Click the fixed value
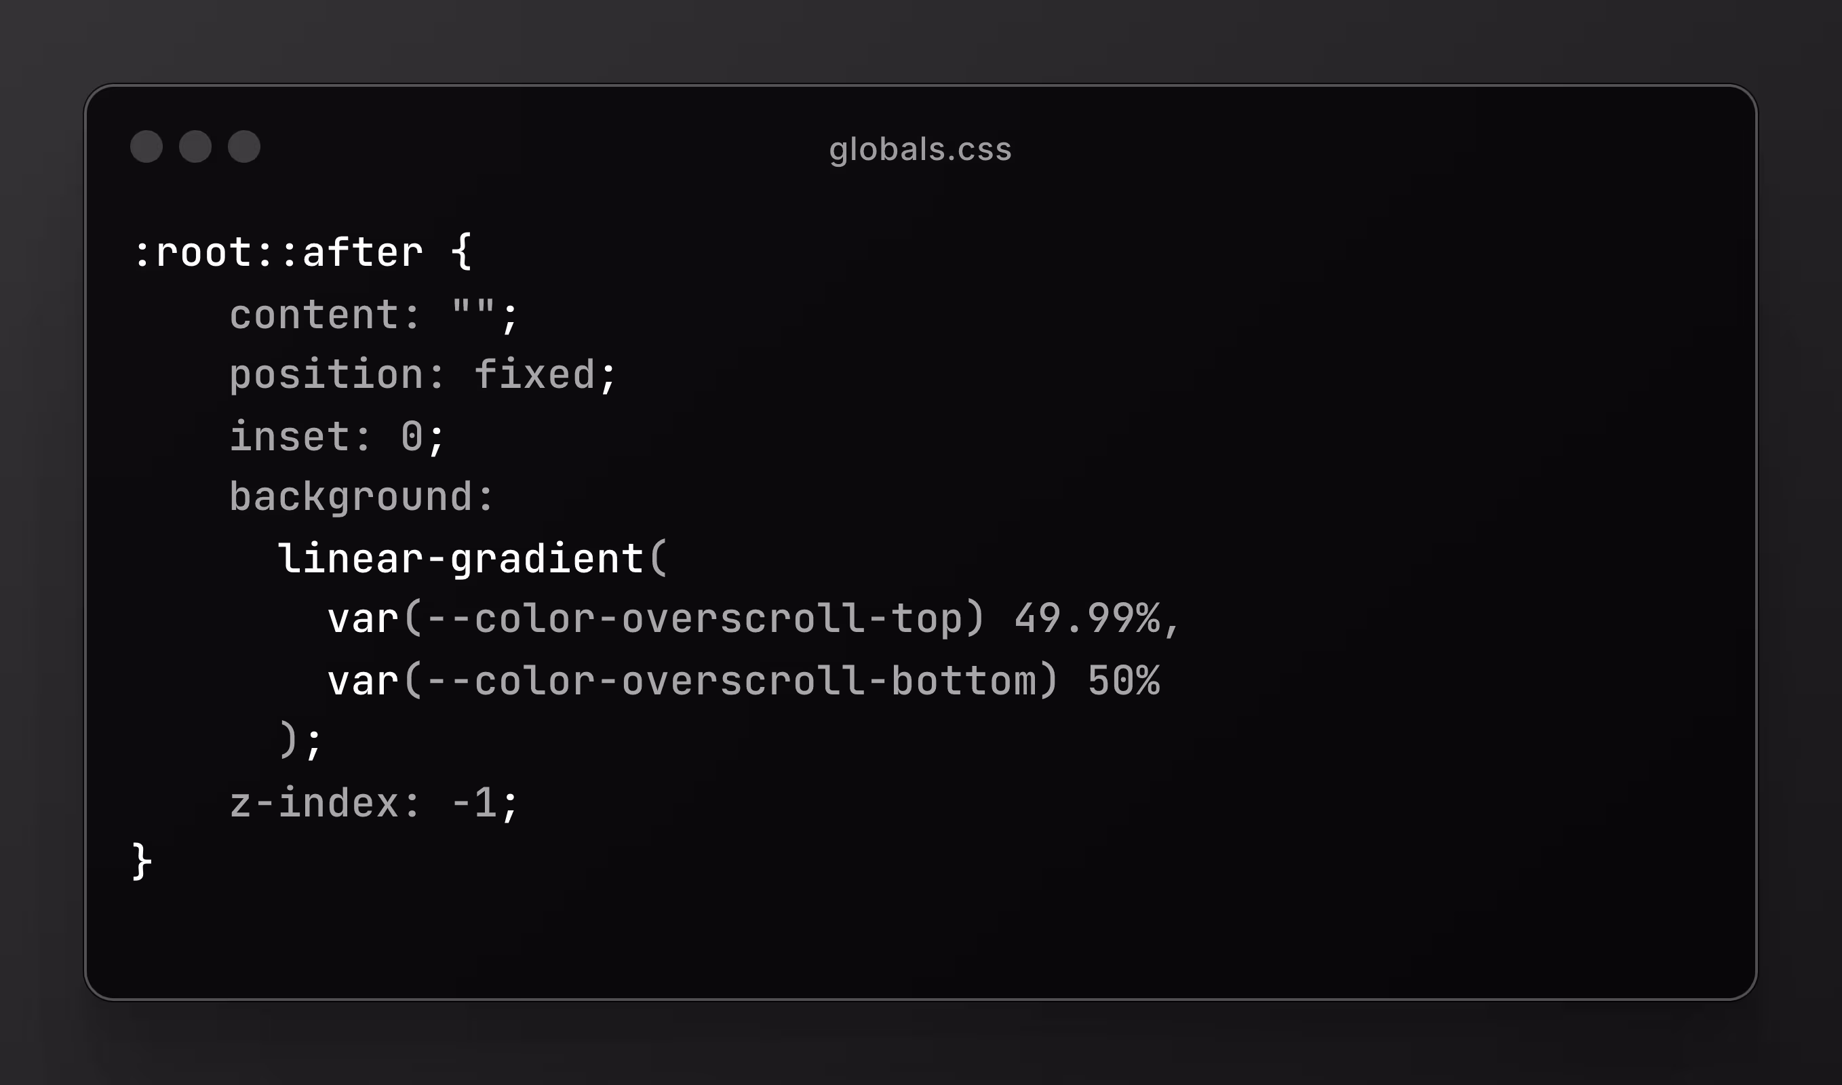1842x1085 pixels. coord(535,374)
